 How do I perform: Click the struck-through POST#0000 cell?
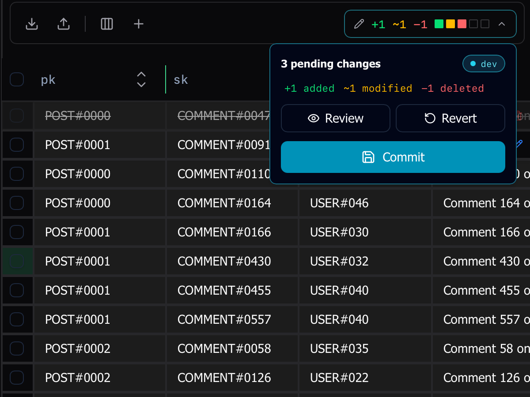(100, 116)
